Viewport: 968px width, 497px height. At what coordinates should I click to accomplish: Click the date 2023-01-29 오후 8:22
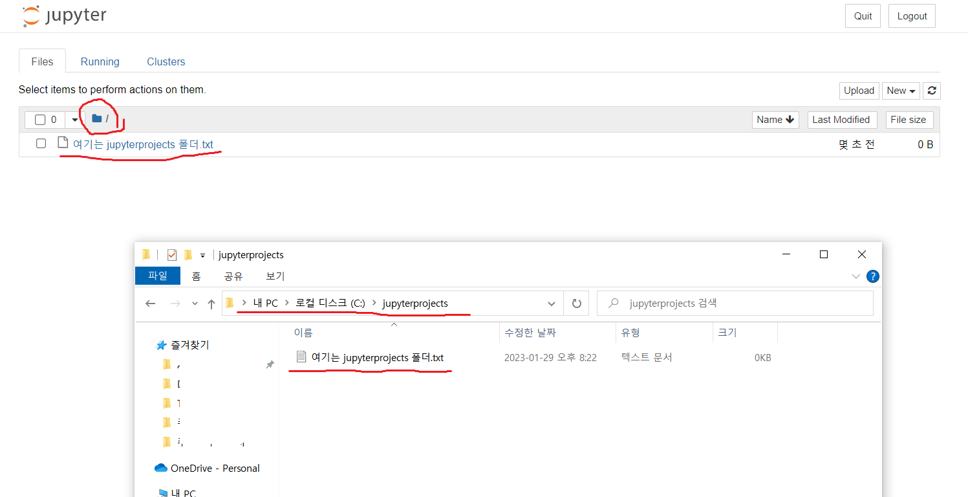(x=550, y=357)
